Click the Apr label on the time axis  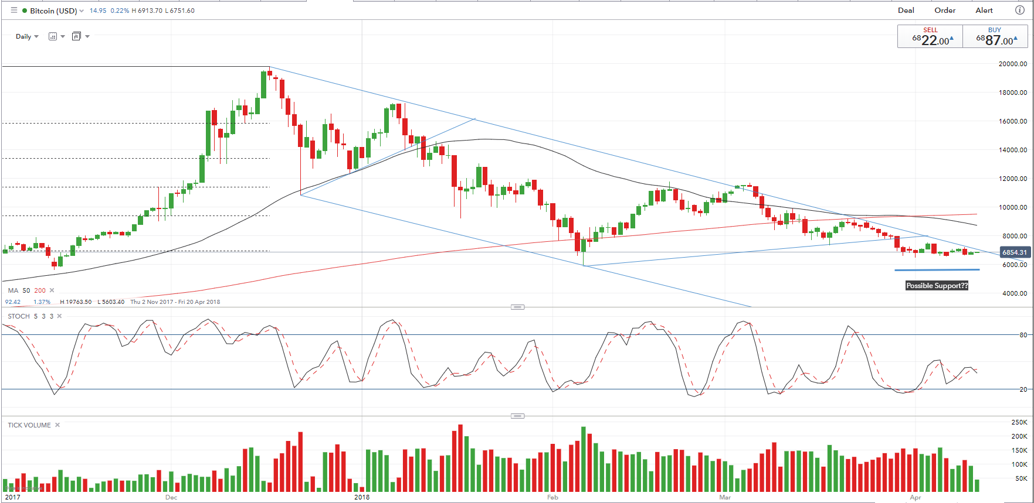[916, 497]
